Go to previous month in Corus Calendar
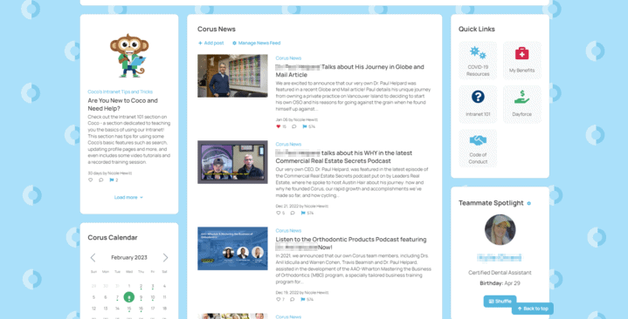This screenshot has width=628, height=319. point(93,257)
